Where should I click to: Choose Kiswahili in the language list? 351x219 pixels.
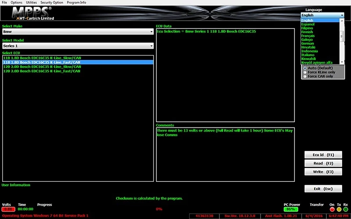(320, 59)
